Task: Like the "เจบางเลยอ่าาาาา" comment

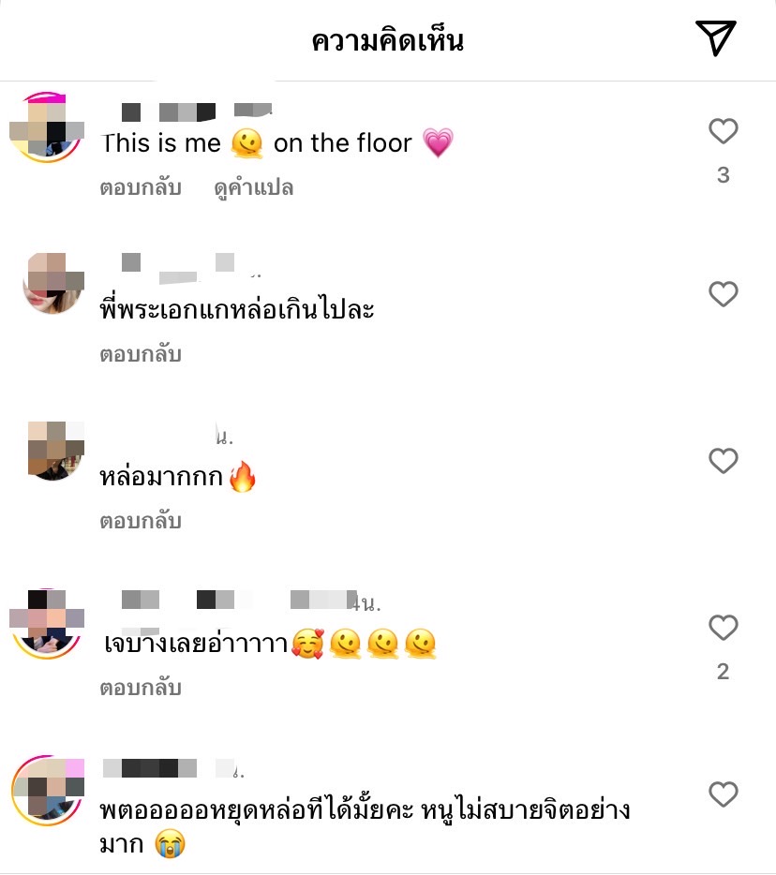Action: pos(723,628)
